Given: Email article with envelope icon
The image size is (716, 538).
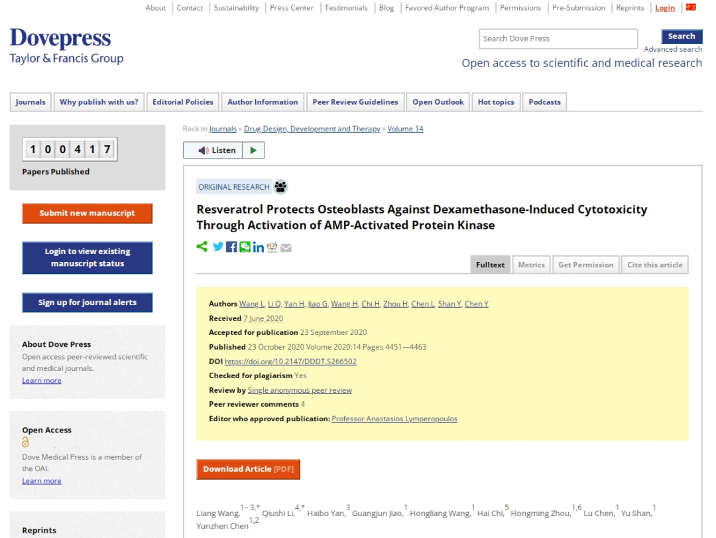Looking at the screenshot, I should coord(286,247).
